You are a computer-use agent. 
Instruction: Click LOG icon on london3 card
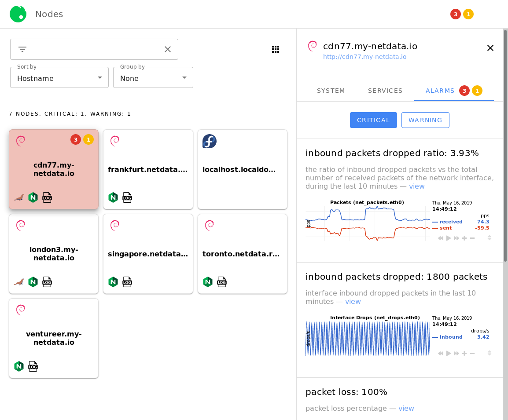click(47, 282)
